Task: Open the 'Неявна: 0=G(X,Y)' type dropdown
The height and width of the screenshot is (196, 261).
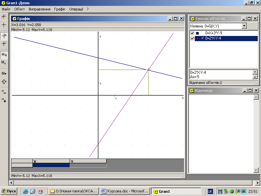Action: click(244, 26)
